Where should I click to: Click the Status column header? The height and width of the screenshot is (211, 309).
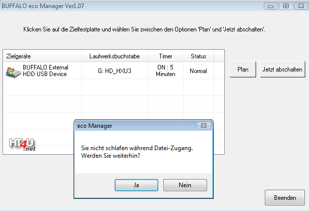point(198,56)
